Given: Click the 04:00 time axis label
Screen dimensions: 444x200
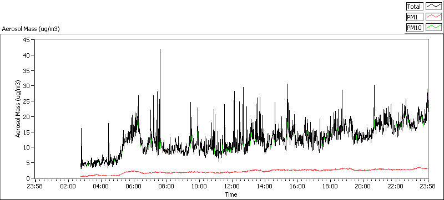Looking at the screenshot, I should [x=101, y=186].
